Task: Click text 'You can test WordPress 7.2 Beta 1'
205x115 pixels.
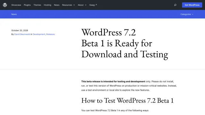Action: pyautogui.click(x=100, y=111)
